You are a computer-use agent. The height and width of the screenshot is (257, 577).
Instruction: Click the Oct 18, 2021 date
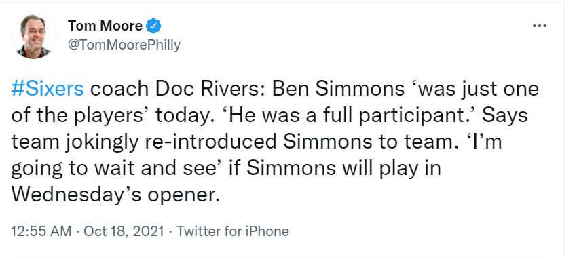pyautogui.click(x=124, y=231)
